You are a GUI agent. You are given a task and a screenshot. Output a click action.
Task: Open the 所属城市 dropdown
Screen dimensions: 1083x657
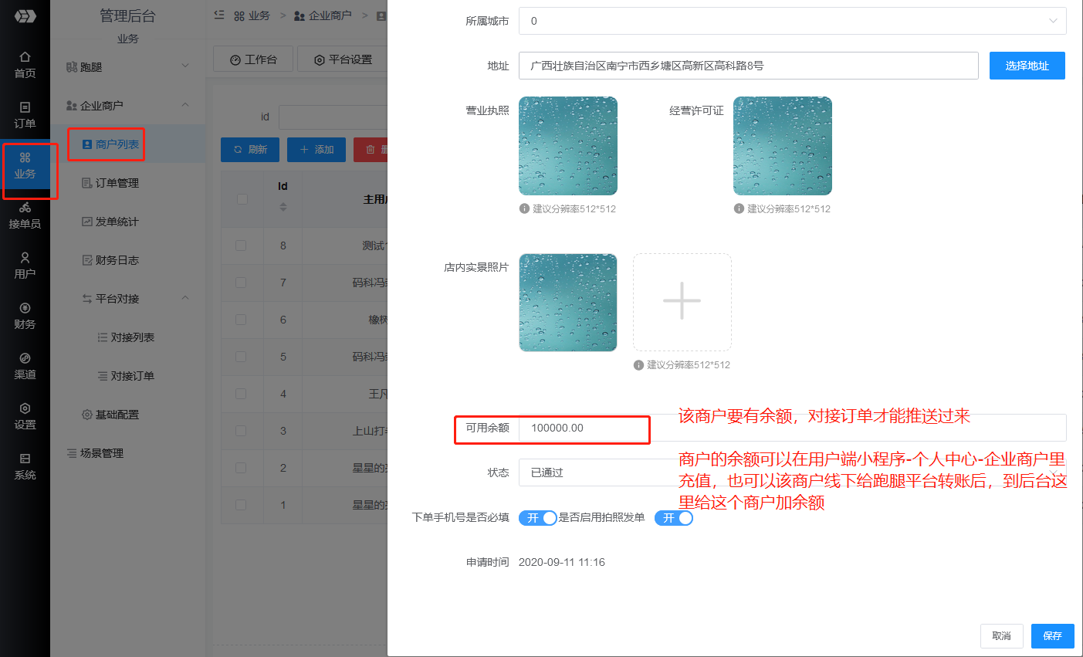pos(792,21)
